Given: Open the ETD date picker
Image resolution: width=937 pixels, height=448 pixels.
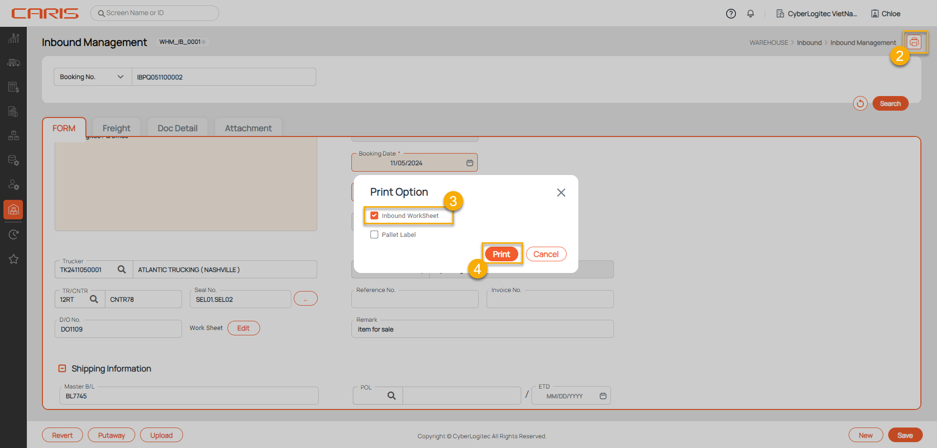Looking at the screenshot, I should pyautogui.click(x=603, y=396).
